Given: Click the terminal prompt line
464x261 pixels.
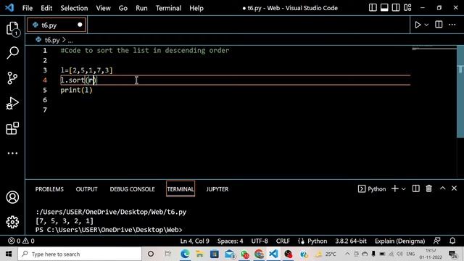Looking at the screenshot, I should tap(109, 230).
